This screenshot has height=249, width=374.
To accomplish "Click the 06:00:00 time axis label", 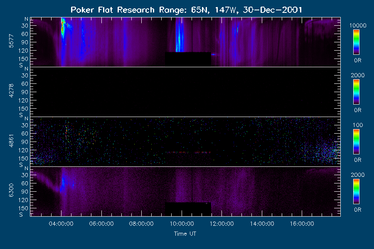I will tap(101, 224).
